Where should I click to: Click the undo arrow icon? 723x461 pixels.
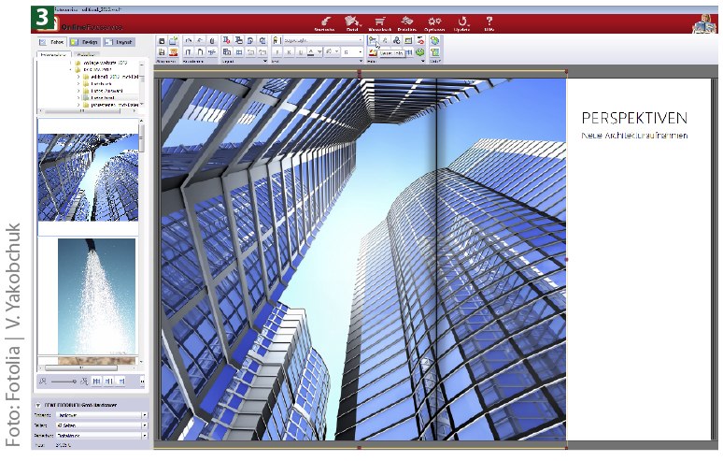click(189, 40)
